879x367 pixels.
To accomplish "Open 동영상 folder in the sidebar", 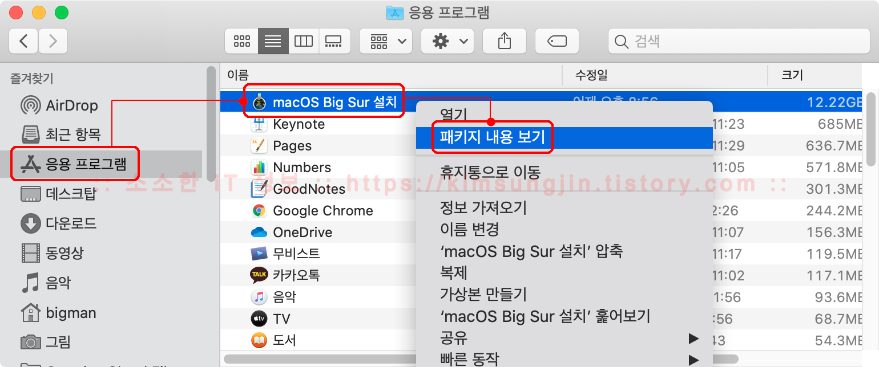I will pyautogui.click(x=51, y=252).
